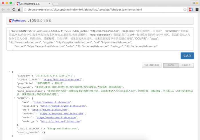Click inside the JSON source text area
Viewport: 200px width, 140px height.
100,39
